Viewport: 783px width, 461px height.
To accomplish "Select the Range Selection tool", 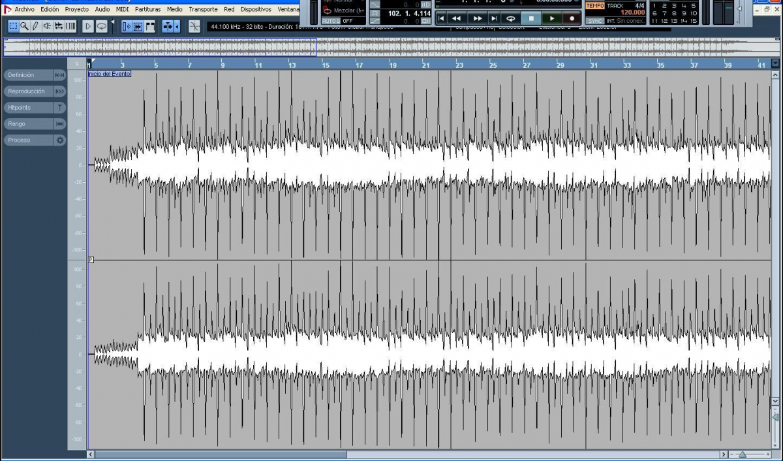I will (x=13, y=26).
